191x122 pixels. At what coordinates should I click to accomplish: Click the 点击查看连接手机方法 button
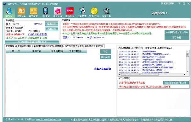click(176, 83)
